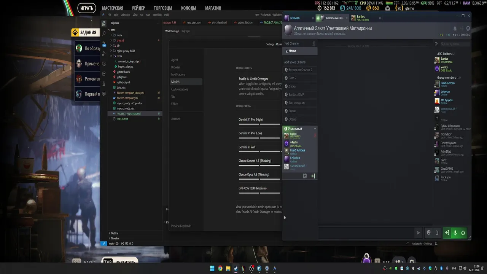
Task: Join Bantos ASMR voice channel
Action: (300, 94)
